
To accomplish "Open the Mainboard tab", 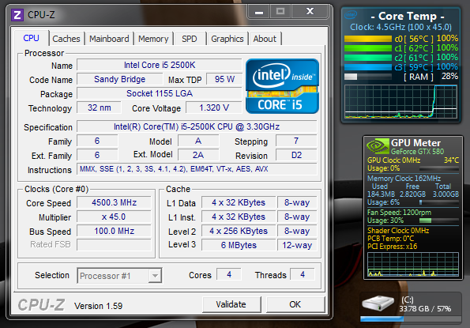I will (x=109, y=39).
